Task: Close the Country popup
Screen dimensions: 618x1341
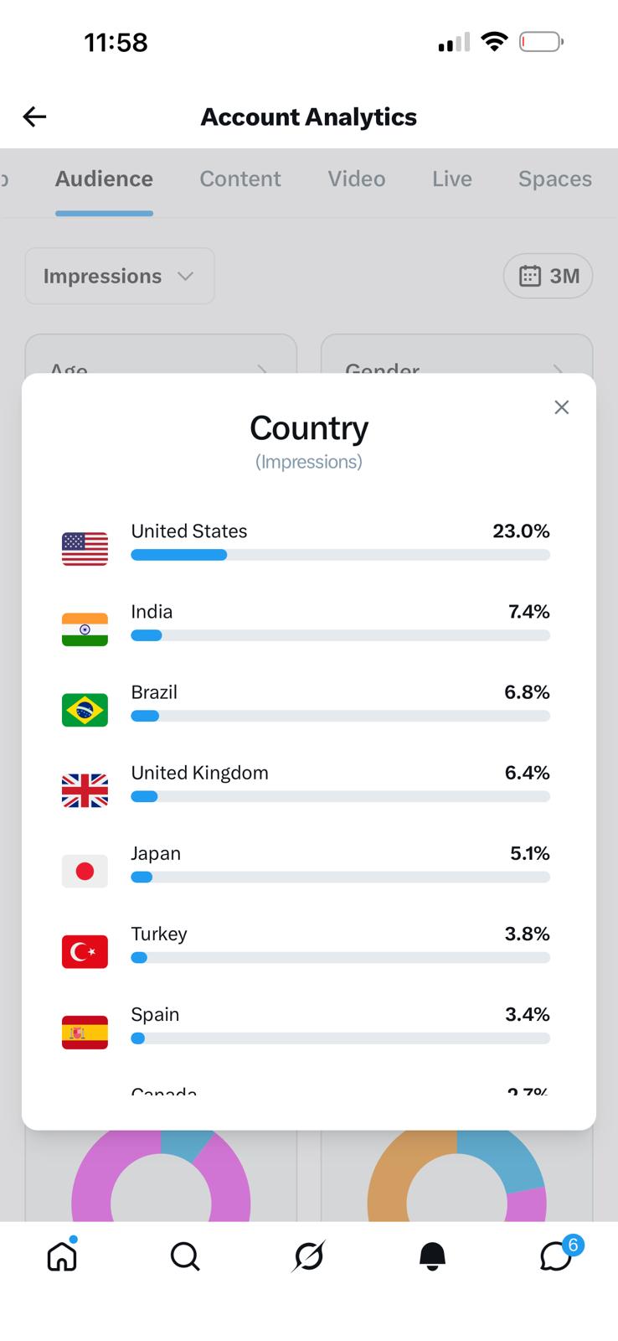Action: click(x=562, y=407)
